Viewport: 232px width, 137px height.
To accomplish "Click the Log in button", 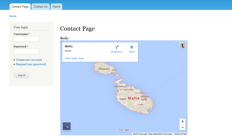I will point(22,75).
